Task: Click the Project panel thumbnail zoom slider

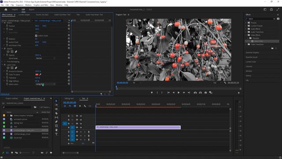Action: 25,153
